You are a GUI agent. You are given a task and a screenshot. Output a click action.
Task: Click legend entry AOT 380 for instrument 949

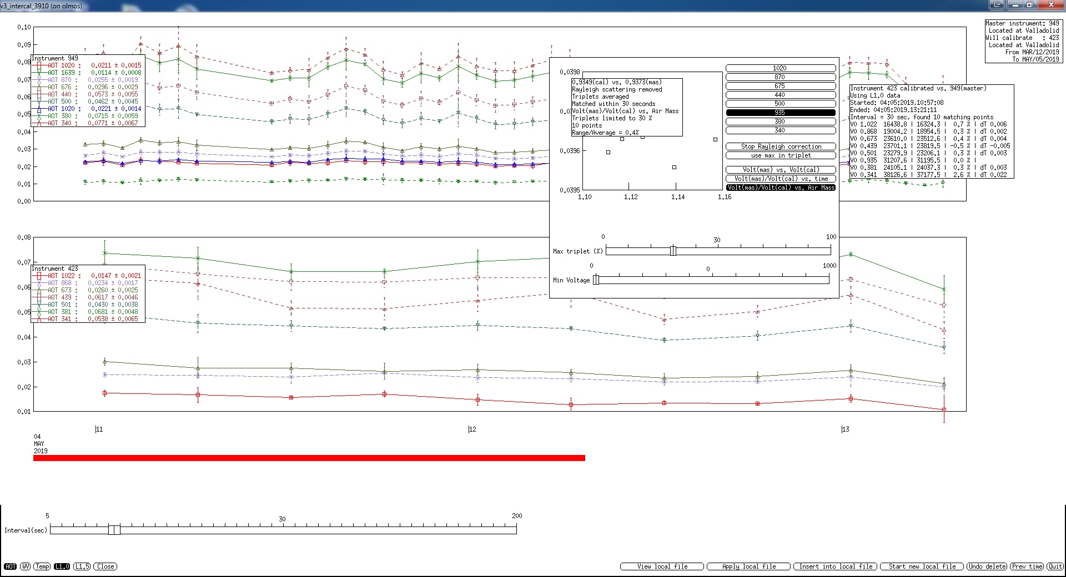87,116
